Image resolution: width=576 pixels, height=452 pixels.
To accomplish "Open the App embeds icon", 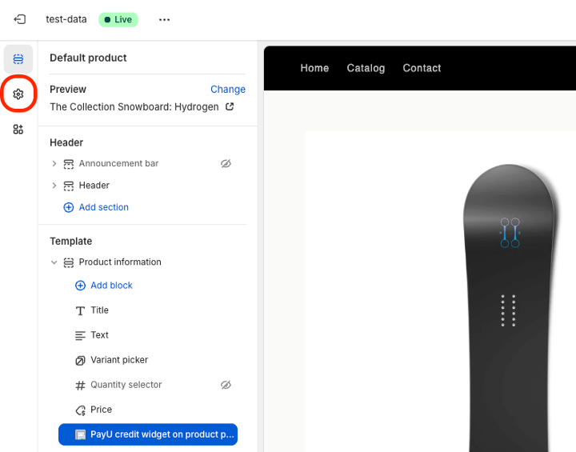I will pyautogui.click(x=18, y=130).
